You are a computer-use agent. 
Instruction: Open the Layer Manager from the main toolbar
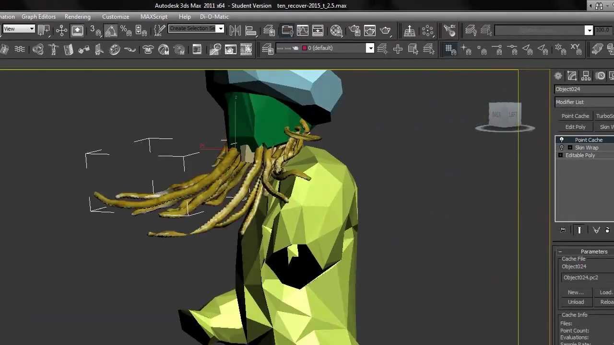click(x=269, y=31)
